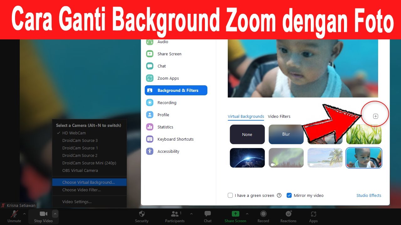
Task: Add a new virtual background with plus icon
Action: pos(376,116)
